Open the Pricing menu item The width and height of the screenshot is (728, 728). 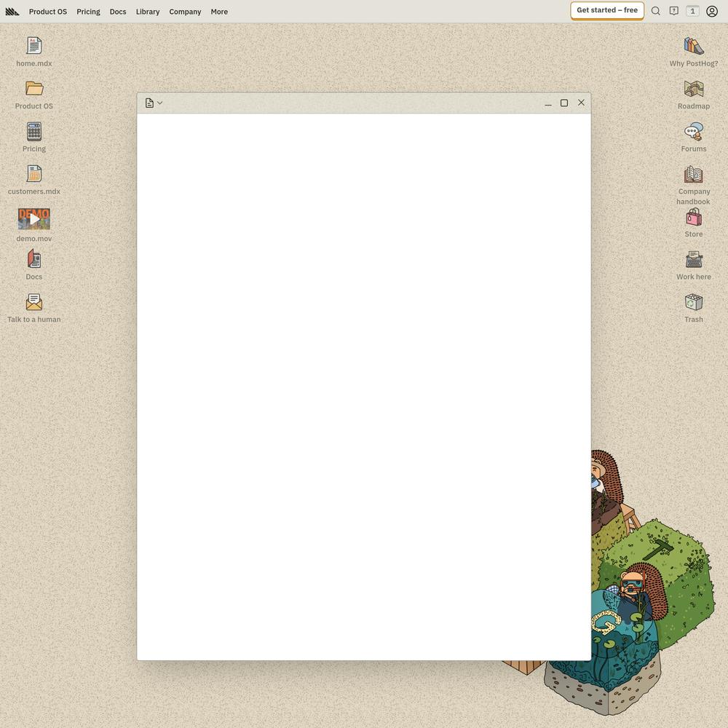pyautogui.click(x=88, y=12)
